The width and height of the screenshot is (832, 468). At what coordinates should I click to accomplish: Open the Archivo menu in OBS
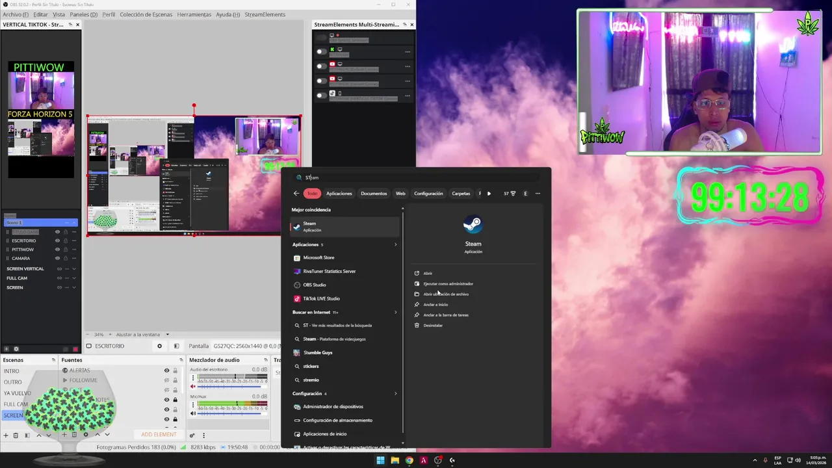point(16,14)
